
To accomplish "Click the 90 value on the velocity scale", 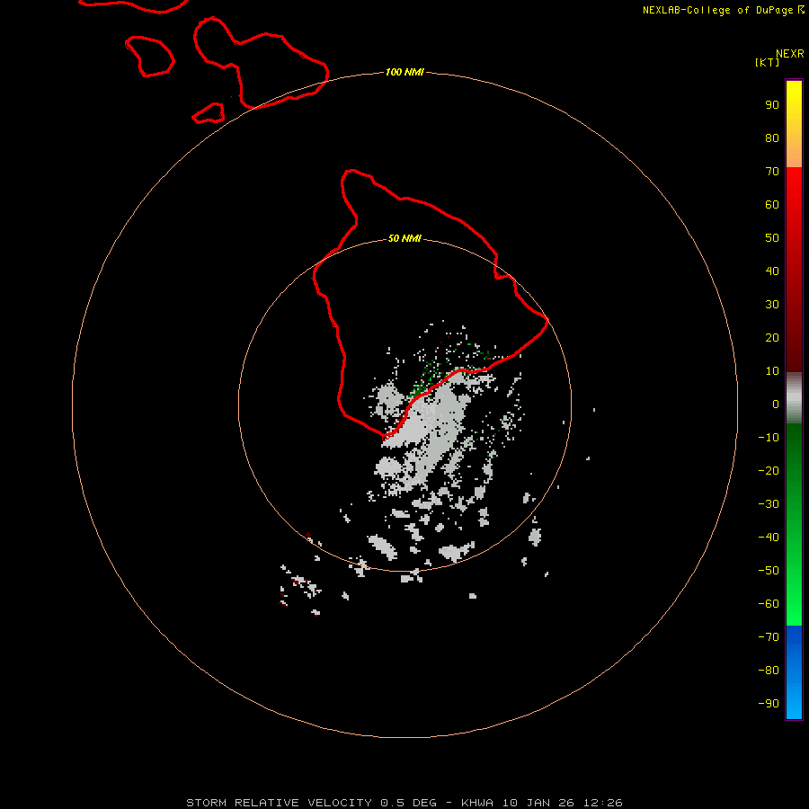I will point(772,105).
